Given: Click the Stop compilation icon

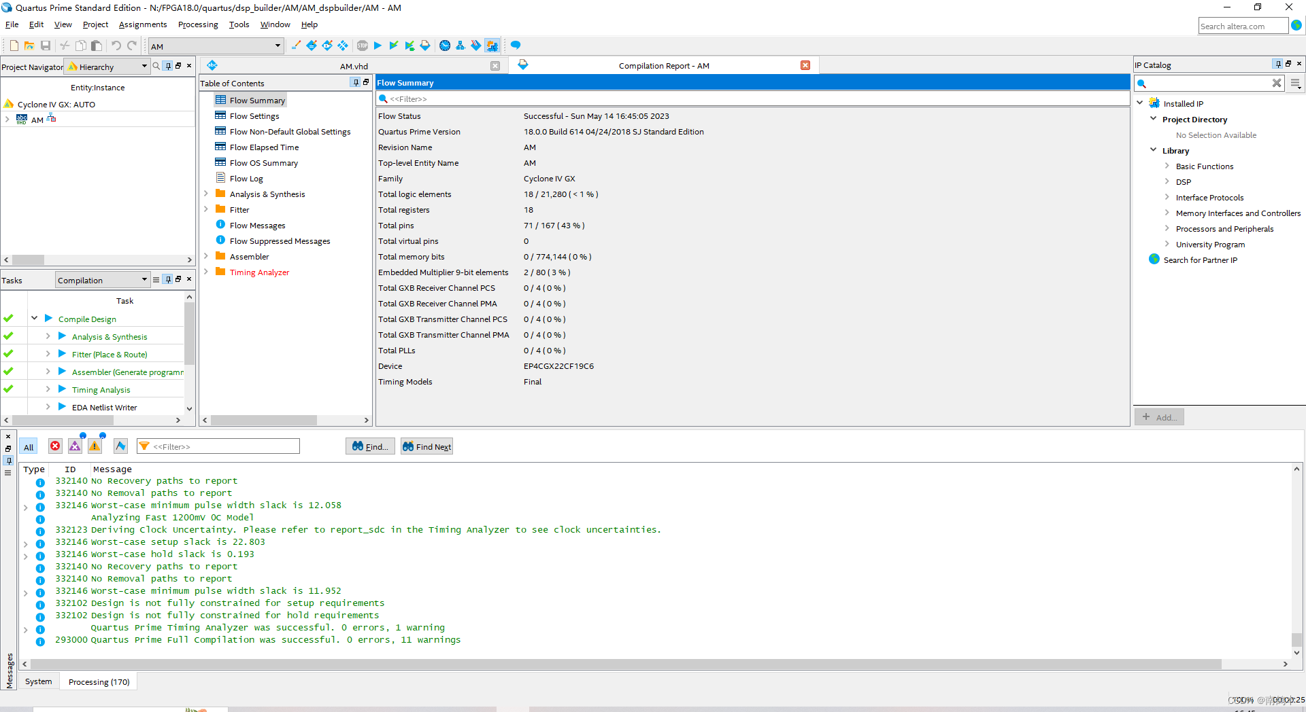Looking at the screenshot, I should click(x=362, y=46).
